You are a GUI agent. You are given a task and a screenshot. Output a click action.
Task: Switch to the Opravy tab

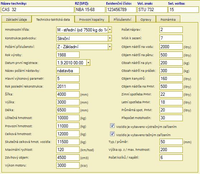coord(146,19)
